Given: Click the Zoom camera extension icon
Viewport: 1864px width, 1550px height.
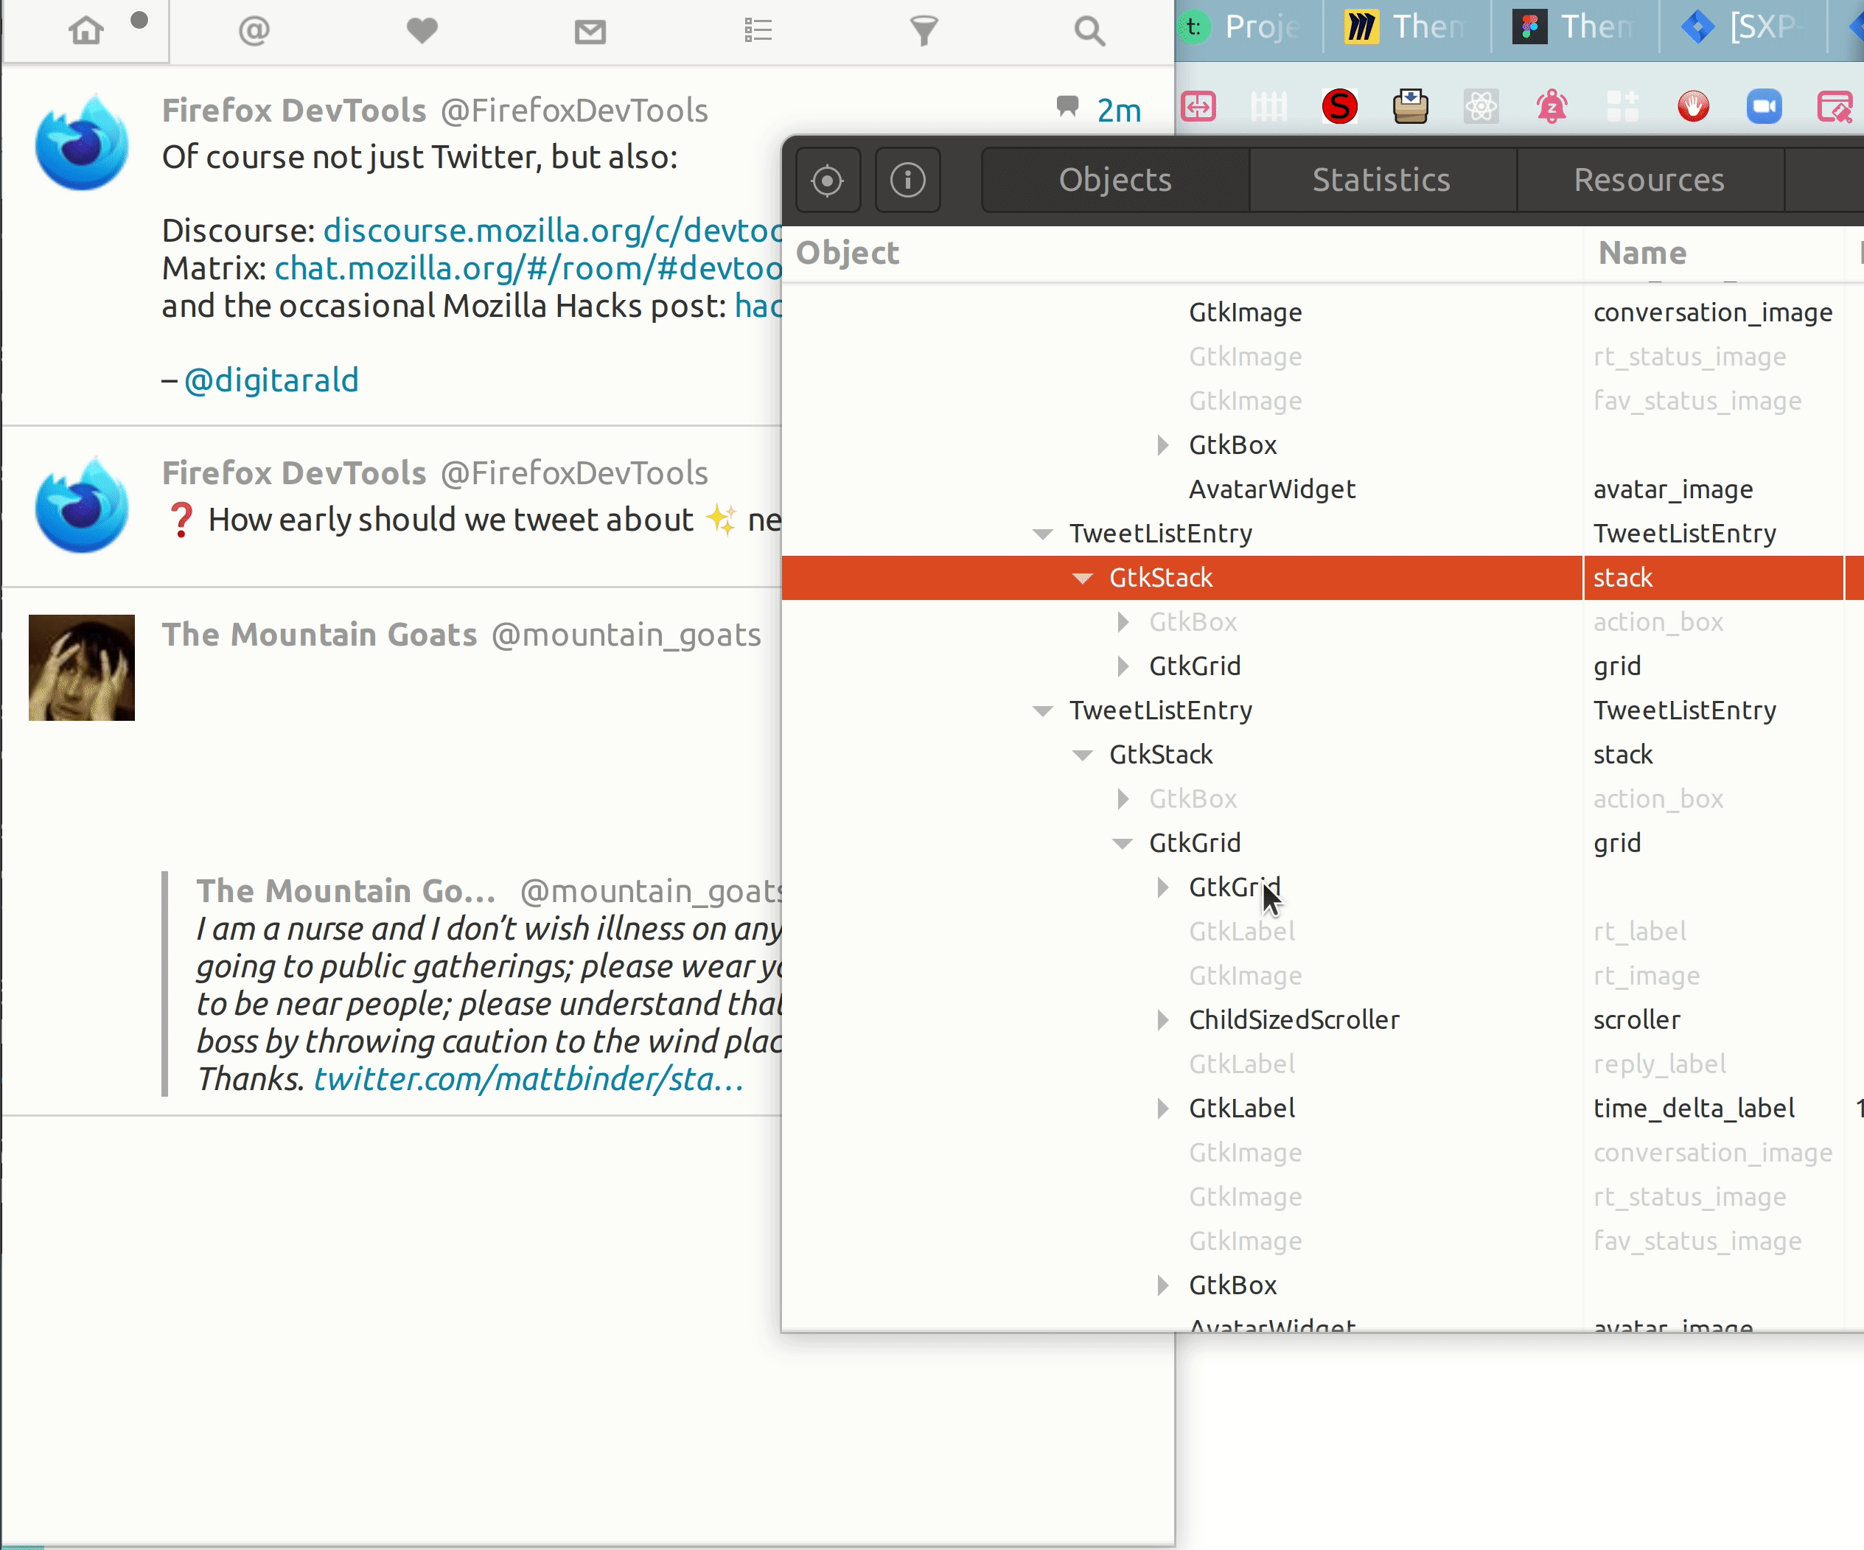Looking at the screenshot, I should [1764, 107].
